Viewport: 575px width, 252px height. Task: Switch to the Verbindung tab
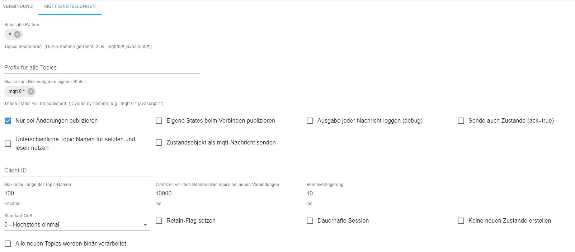tap(18, 6)
